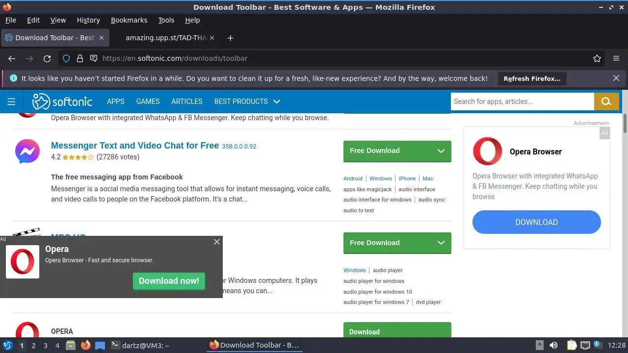
Task: Open the History menu
Action: click(x=88, y=20)
